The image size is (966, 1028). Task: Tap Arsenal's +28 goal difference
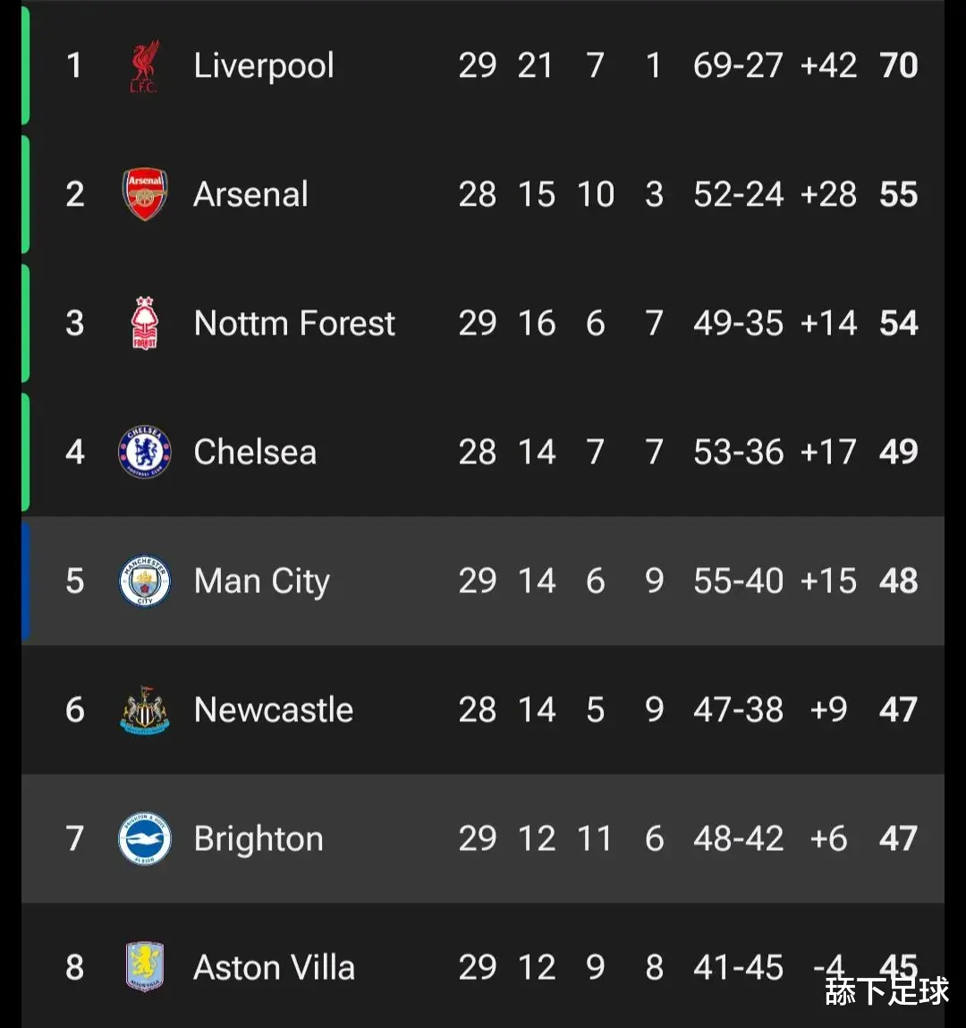click(x=828, y=194)
